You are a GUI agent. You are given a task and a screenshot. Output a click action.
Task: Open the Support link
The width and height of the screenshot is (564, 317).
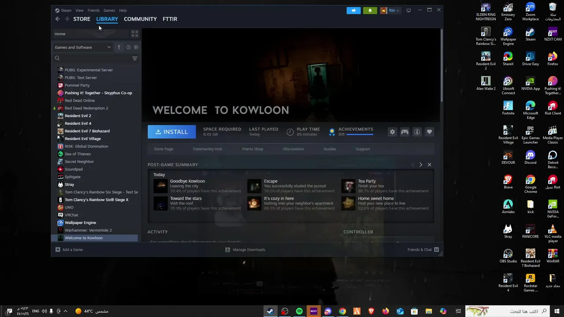point(363,149)
